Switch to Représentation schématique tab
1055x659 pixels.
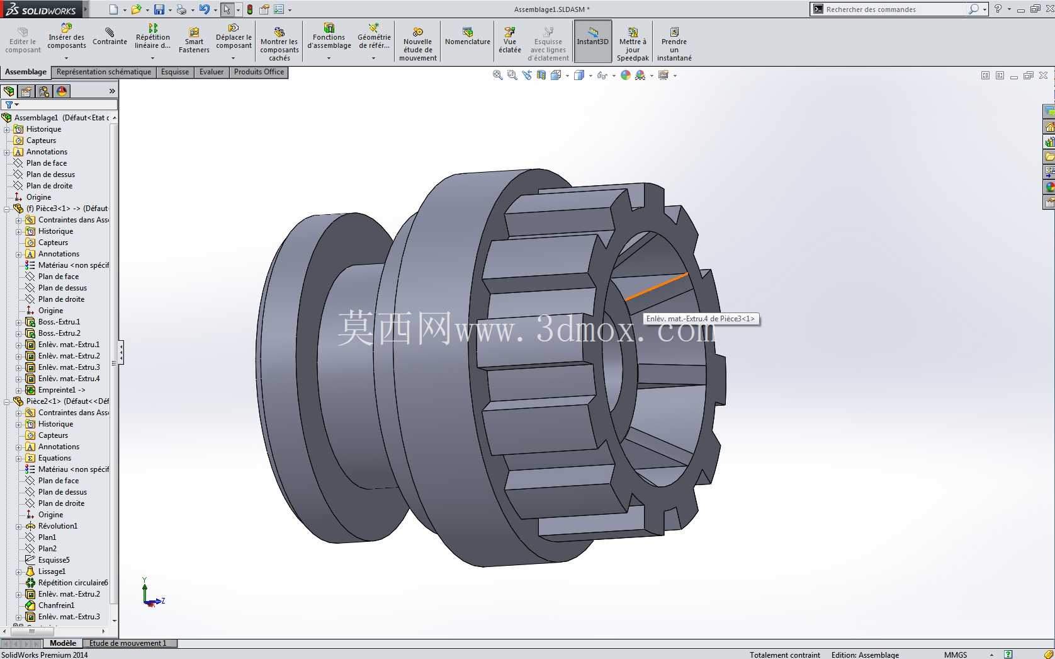click(x=104, y=72)
